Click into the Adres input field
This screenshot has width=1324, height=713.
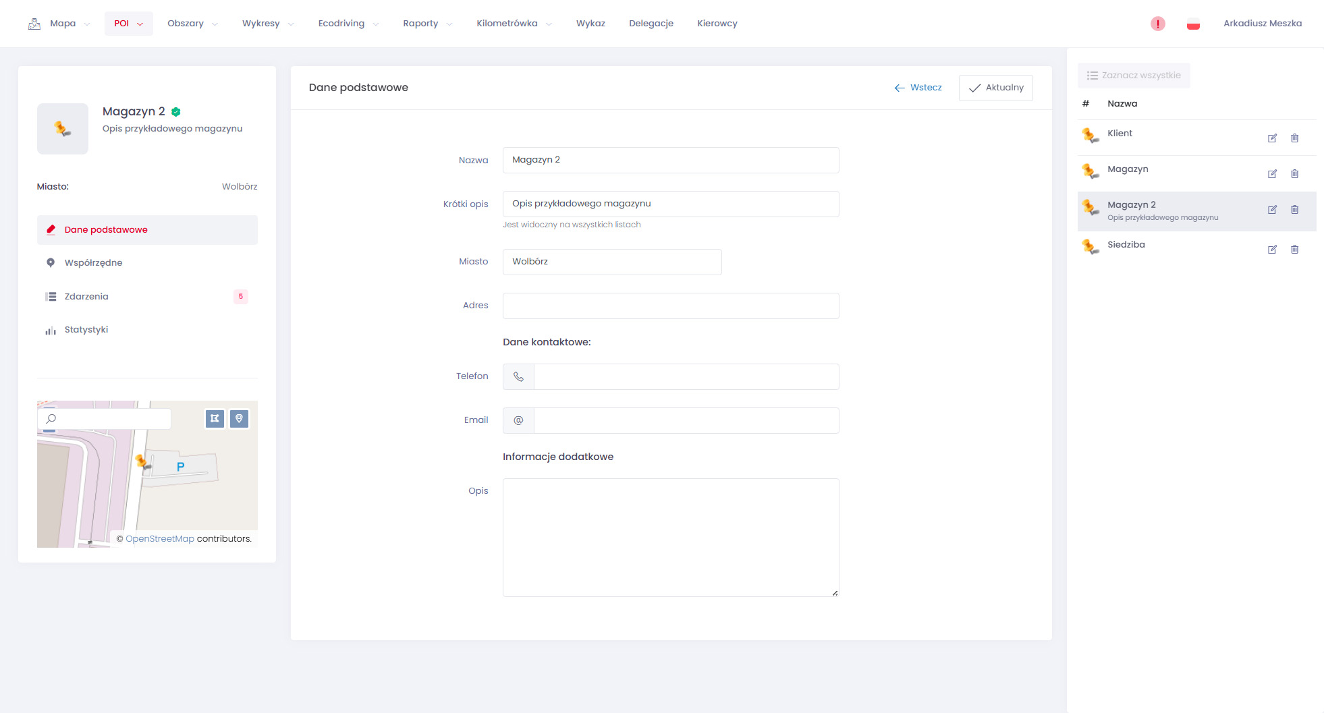click(x=671, y=306)
